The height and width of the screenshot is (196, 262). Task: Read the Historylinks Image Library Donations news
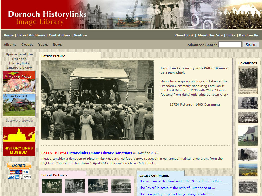point(99,153)
